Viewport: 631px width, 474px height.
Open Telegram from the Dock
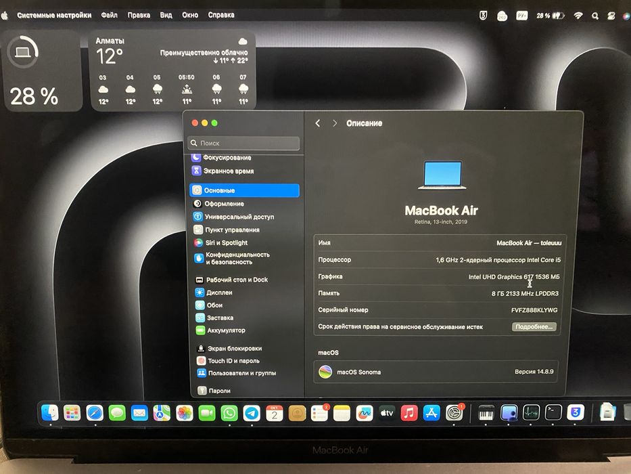(252, 413)
